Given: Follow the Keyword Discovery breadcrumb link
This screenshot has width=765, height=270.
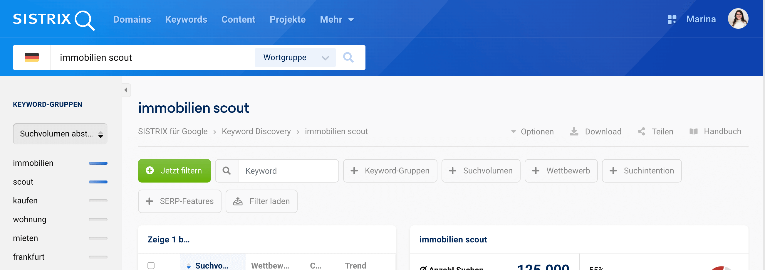Looking at the screenshot, I should coord(256,131).
